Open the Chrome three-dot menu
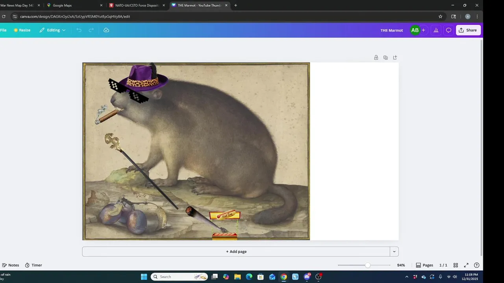Viewport: 504px width, 283px height. pos(477,17)
